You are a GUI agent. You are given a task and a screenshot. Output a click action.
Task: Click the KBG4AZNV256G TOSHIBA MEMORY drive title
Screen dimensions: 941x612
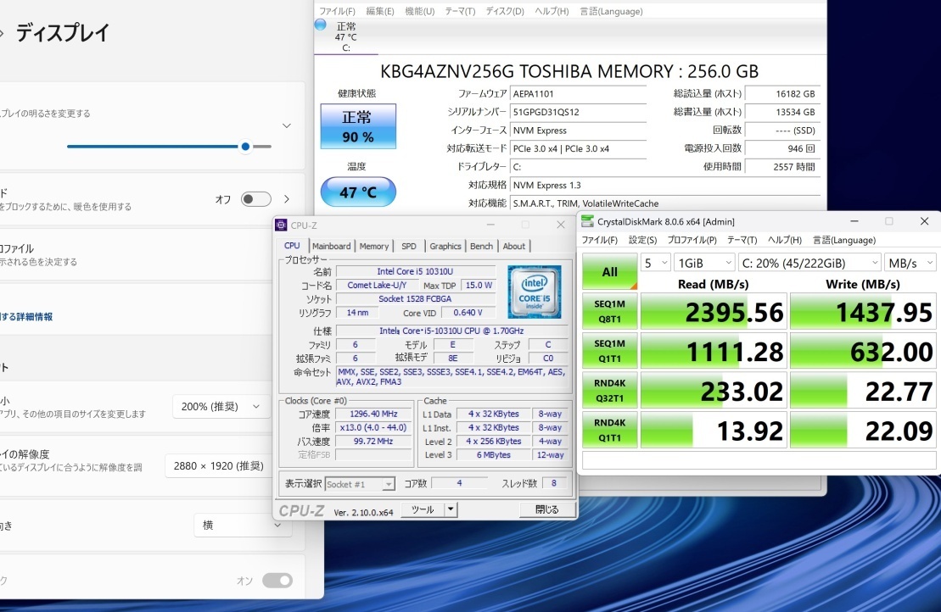click(x=569, y=71)
